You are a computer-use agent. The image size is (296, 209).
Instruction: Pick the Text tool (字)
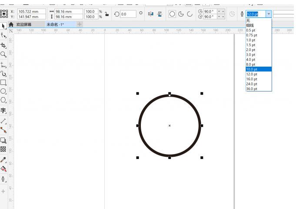[x=3, y=111]
